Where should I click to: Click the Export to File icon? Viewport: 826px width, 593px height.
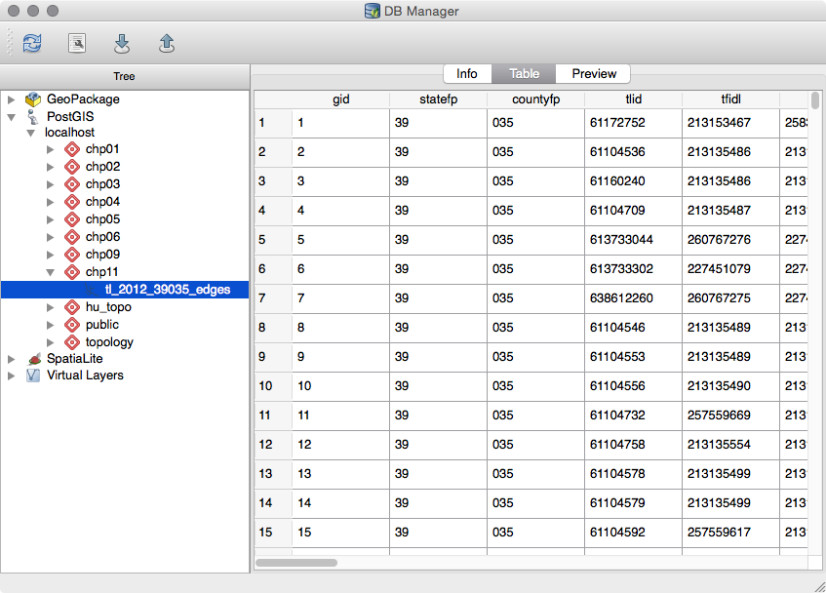167,43
